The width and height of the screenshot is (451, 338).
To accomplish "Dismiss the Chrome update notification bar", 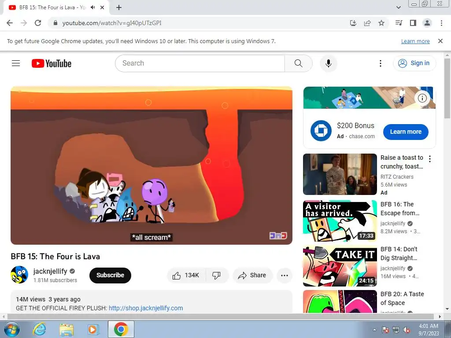I will tap(440, 41).
